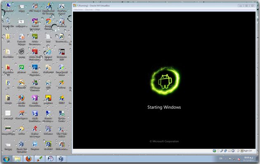This screenshot has height=164, width=260.
Task: Click the Right Ctrl host key indicator
Action: (246, 151)
